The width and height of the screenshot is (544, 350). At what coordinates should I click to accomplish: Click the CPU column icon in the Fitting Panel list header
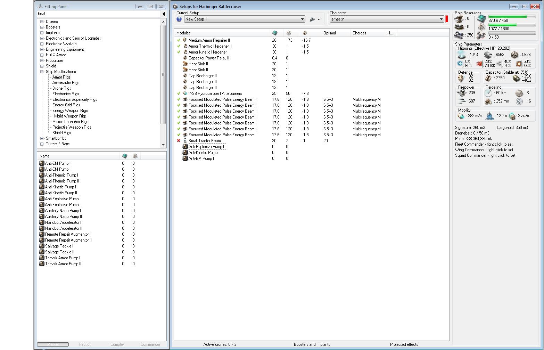125,156
